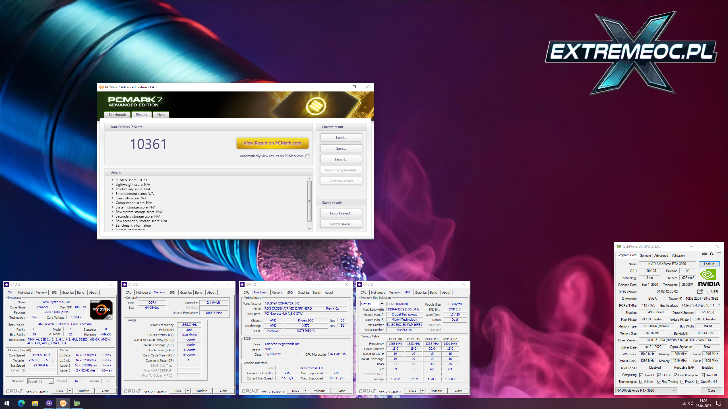This screenshot has width=728, height=409.
Task: Click the Bus Interface question mark icon
Action: [x=719, y=305]
